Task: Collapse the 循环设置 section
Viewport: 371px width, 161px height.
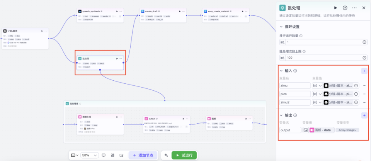Action: 281,27
